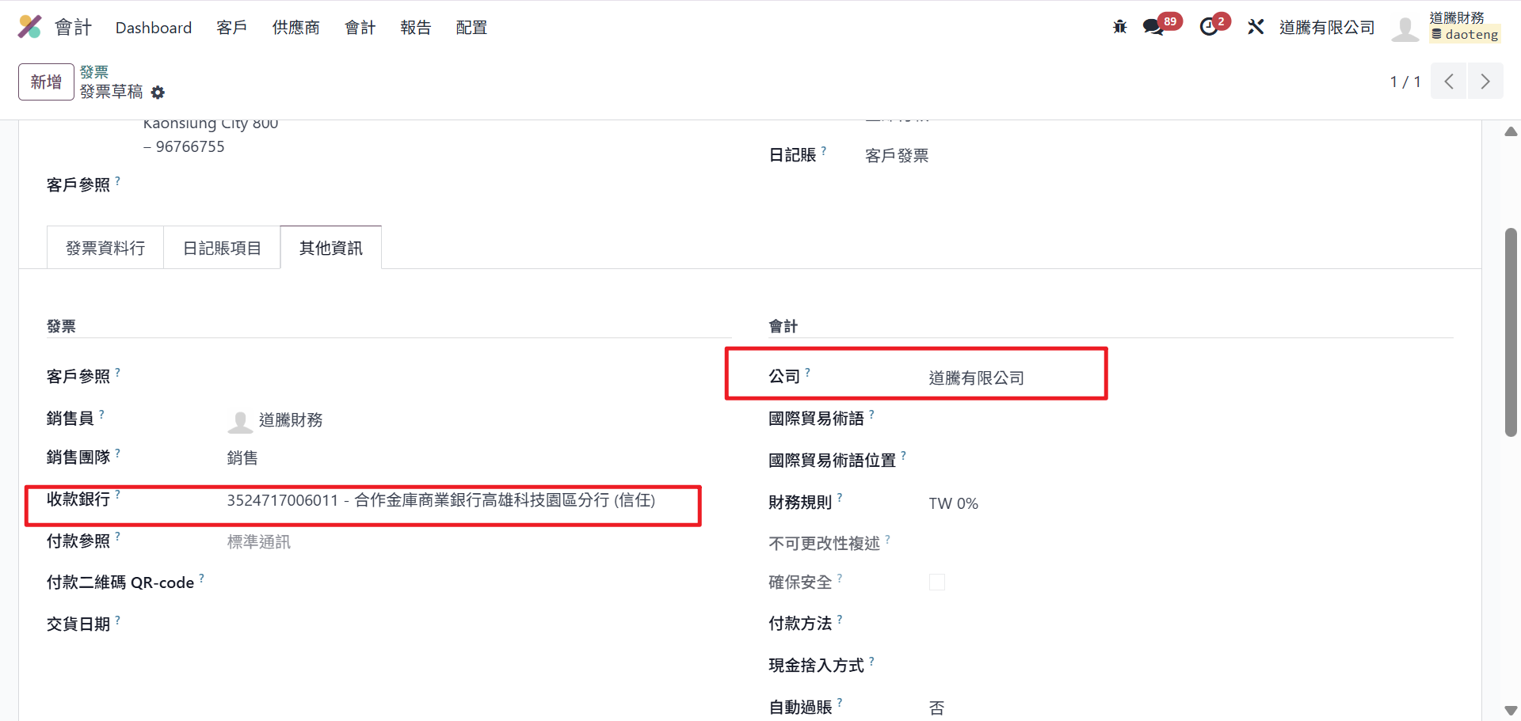Viewport: 1521px width, 721px height.
Task: Click the vertical scrollbar thumb
Action: coord(1511,332)
